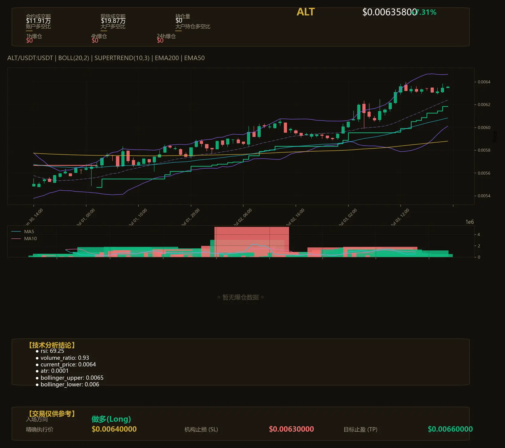Image resolution: width=505 pixels, height=448 pixels.
Task: Click the 技术分析结论 section heading
Action: (52, 345)
